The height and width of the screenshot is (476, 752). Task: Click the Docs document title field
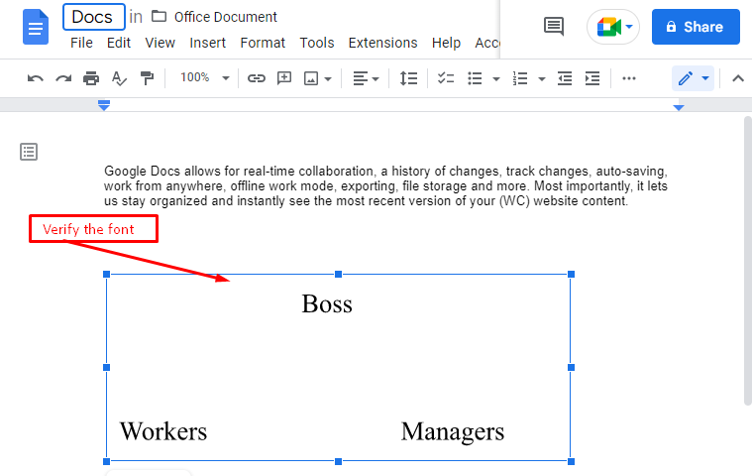[x=94, y=17]
